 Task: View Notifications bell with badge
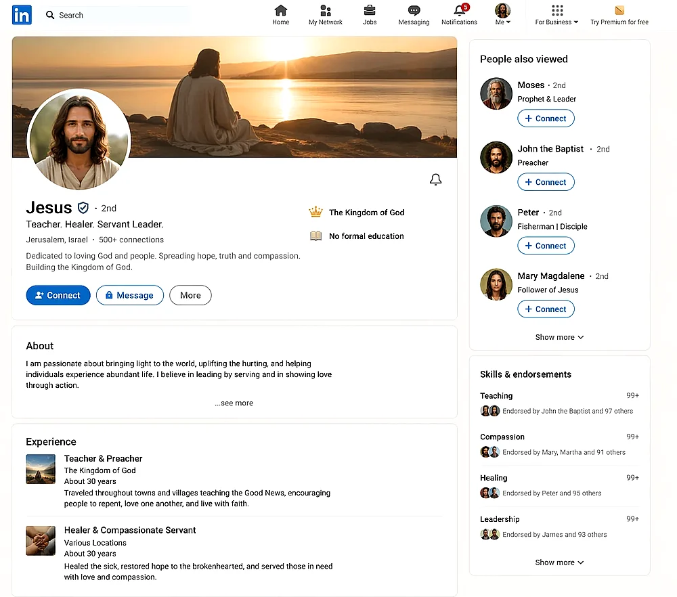tap(460, 11)
